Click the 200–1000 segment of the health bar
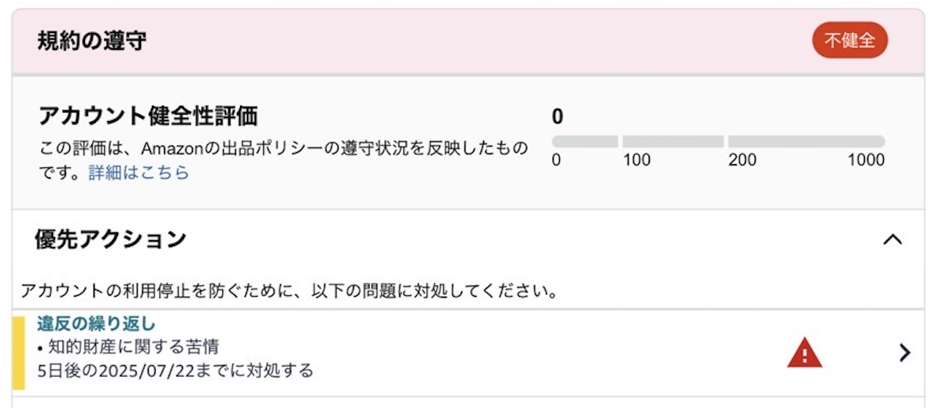The width and height of the screenshot is (943, 408). coord(807,142)
